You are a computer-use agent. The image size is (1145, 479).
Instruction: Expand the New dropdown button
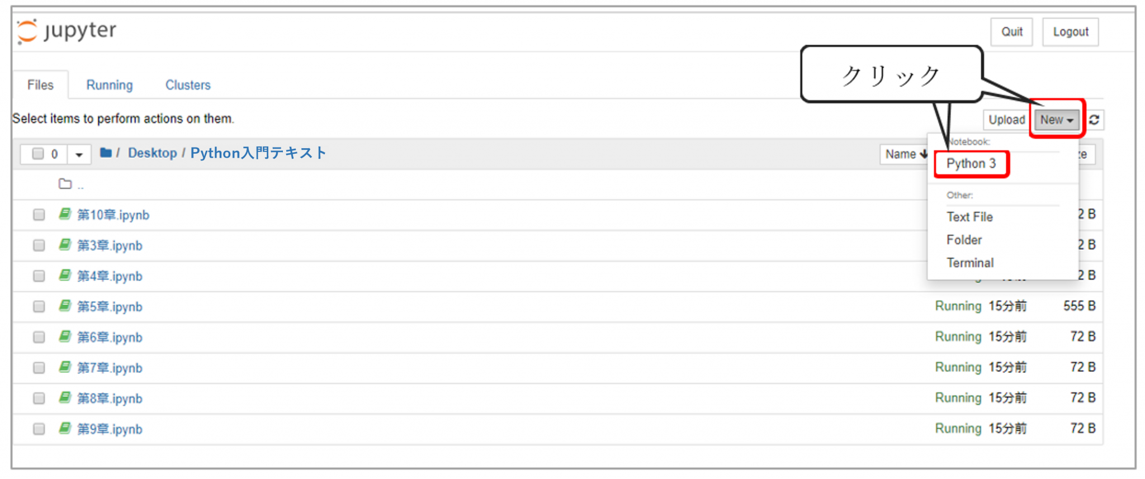(x=1056, y=120)
